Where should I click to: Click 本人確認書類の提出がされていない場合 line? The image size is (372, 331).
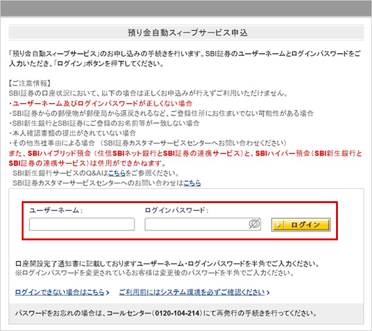[x=73, y=133]
